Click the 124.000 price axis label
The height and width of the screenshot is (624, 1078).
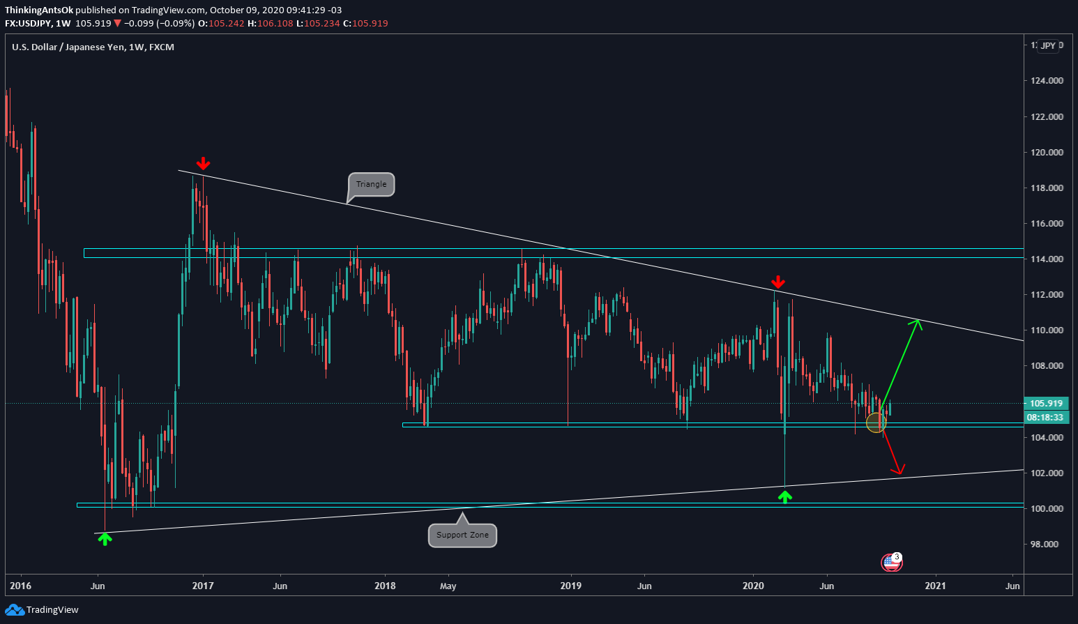tap(1047, 81)
